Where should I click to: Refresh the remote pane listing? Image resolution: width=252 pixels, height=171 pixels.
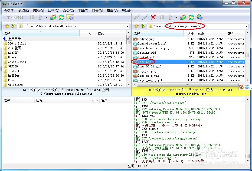tap(191, 17)
